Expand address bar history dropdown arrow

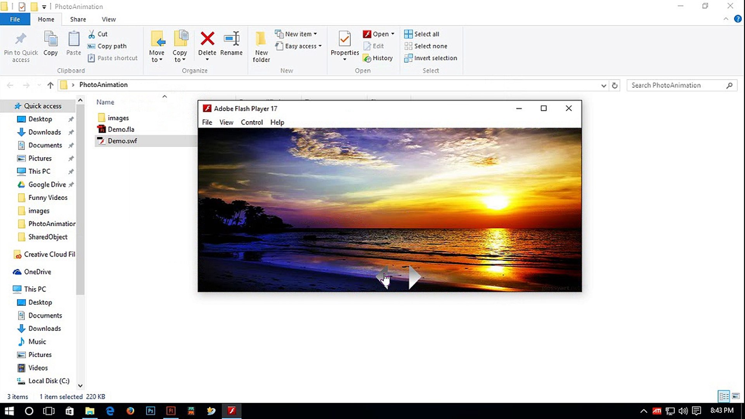click(x=603, y=85)
